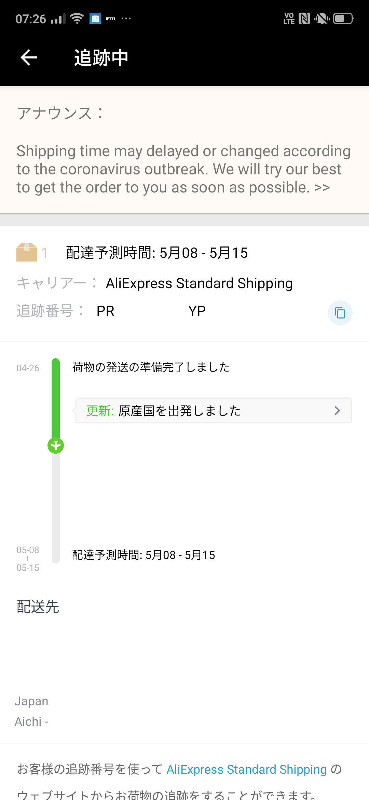369x800 pixels.
Task: Tap the 配送先 delivery address section
Action: 184,662
